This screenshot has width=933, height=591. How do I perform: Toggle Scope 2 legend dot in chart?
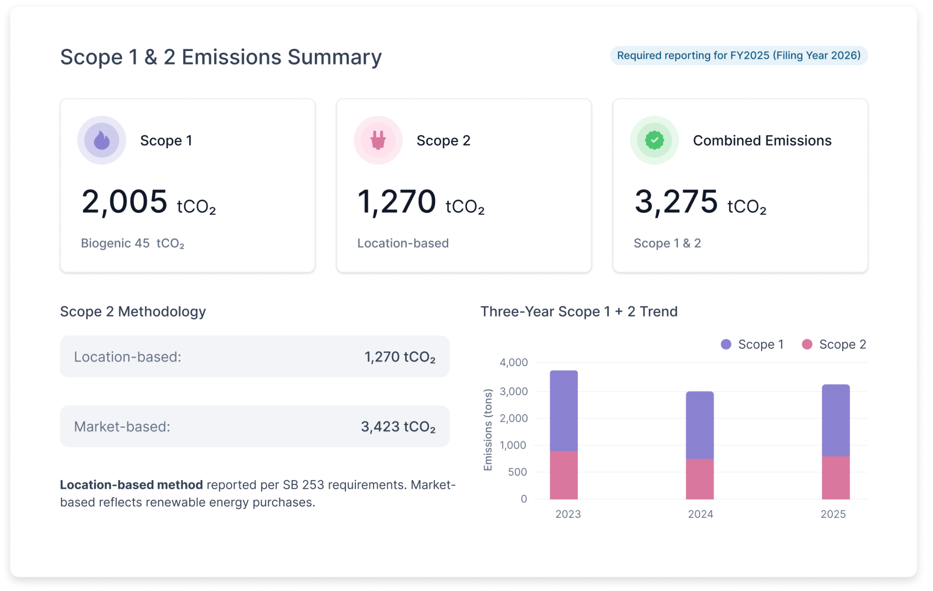coord(807,344)
